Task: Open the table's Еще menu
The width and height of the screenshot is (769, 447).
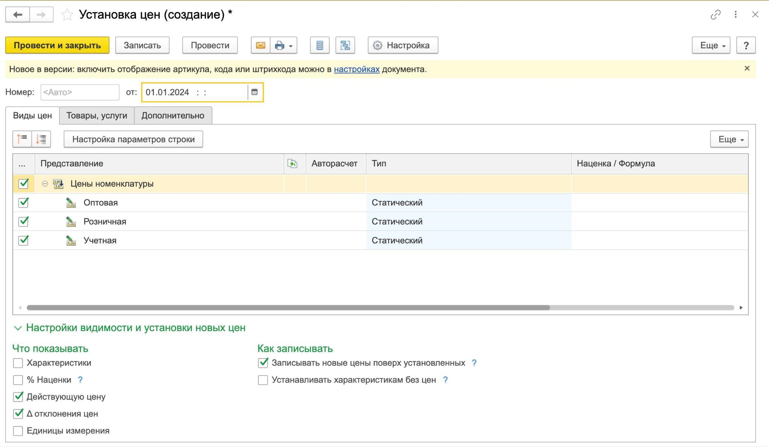Action: [x=729, y=139]
